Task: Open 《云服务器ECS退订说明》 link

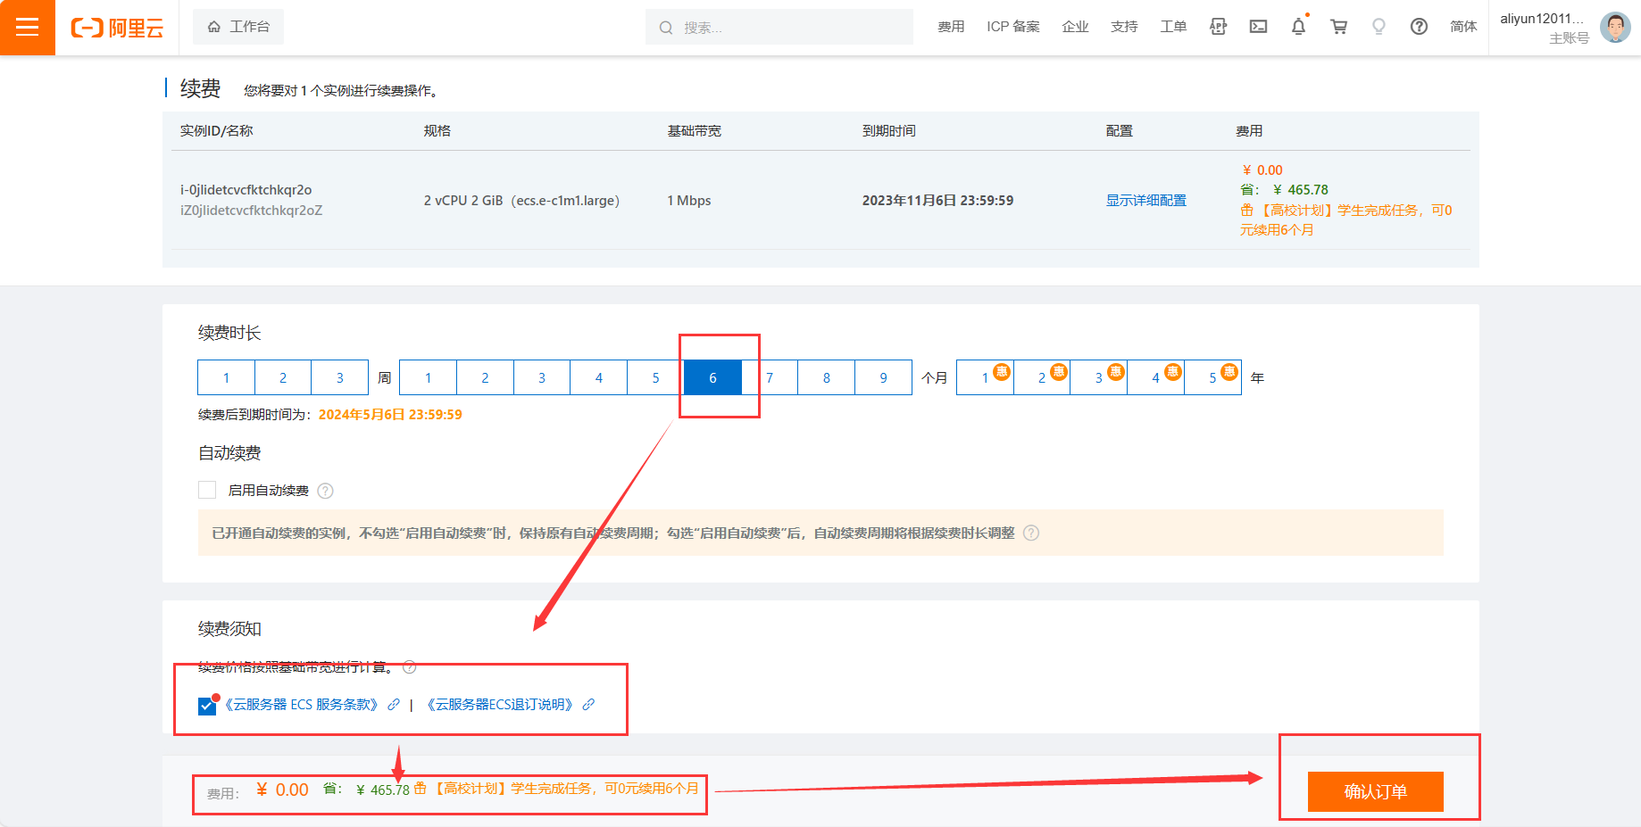Action: pyautogui.click(x=500, y=704)
